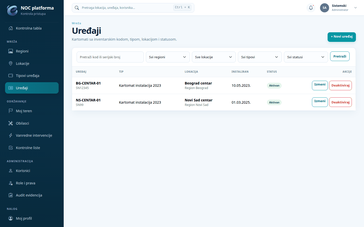Click the install date 01.03.2025.
The width and height of the screenshot is (364, 227).
241,102
